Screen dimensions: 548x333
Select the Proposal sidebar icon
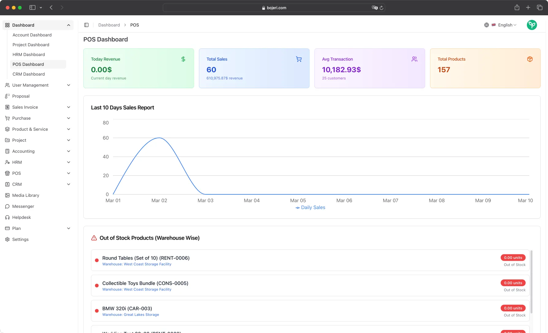[x=7, y=96]
